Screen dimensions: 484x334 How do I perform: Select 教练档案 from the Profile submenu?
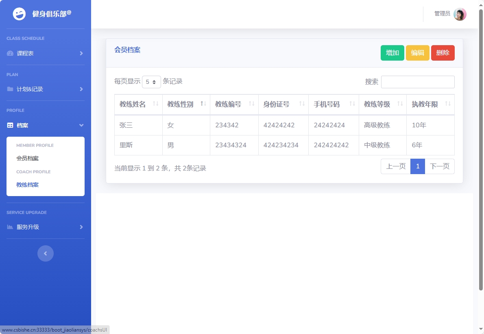27,185
